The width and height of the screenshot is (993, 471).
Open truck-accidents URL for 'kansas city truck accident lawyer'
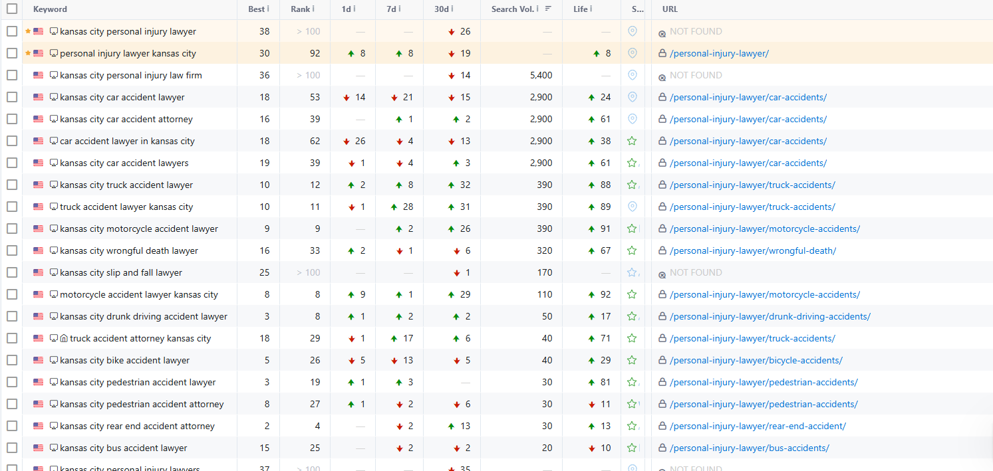coord(752,185)
